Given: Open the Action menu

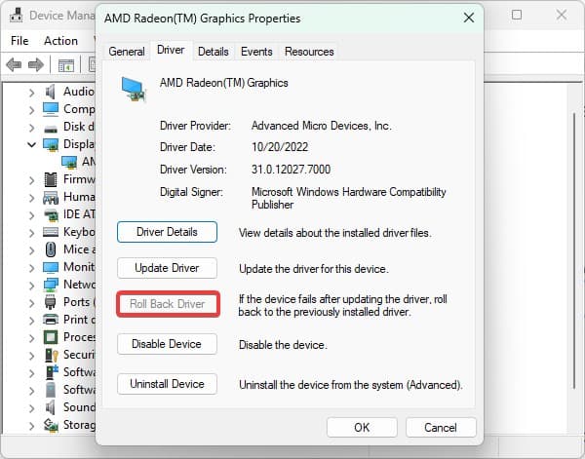Looking at the screenshot, I should click(x=60, y=40).
